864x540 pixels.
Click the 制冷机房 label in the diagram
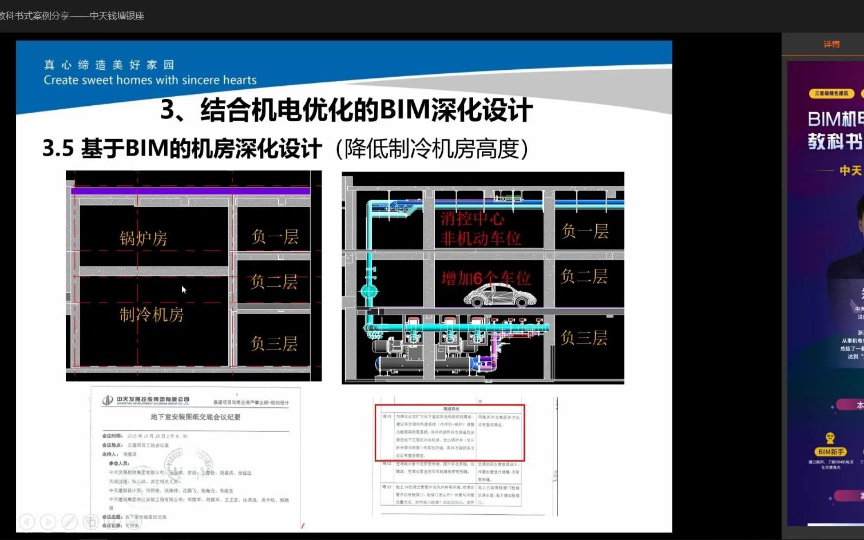(152, 314)
